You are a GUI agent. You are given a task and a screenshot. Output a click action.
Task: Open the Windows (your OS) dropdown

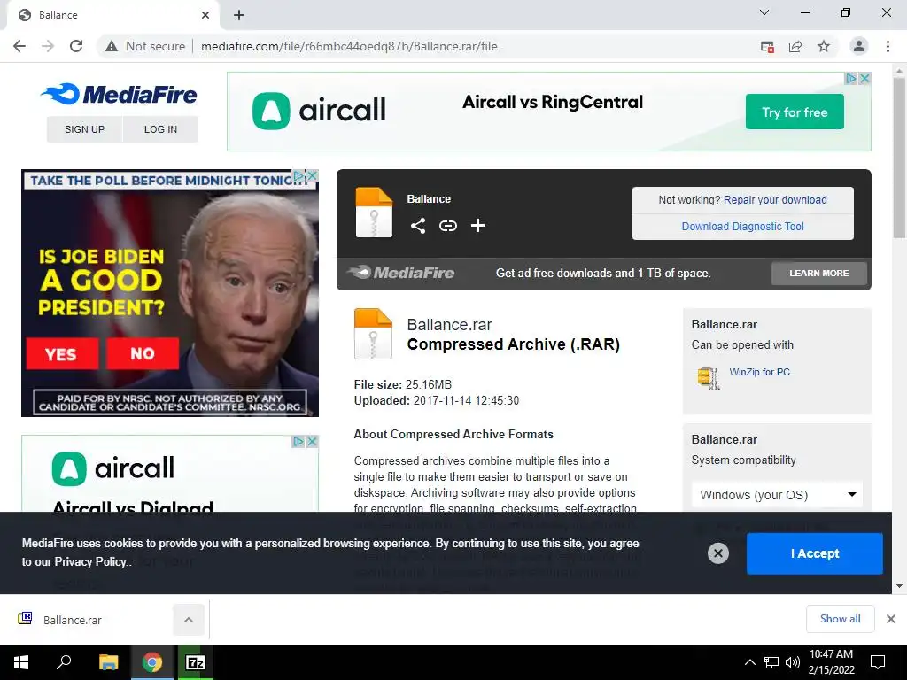(x=777, y=495)
